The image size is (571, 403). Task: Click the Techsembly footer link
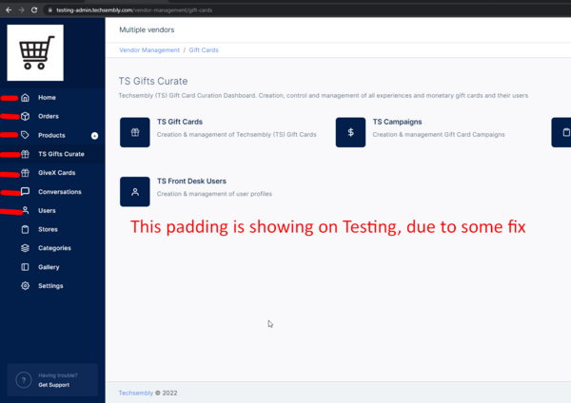click(x=136, y=393)
